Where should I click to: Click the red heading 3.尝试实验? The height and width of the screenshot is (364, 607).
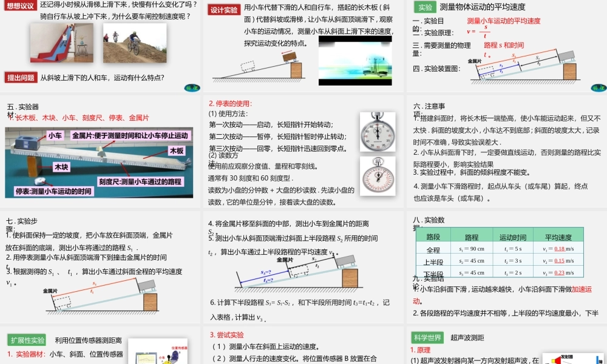coord(227,335)
